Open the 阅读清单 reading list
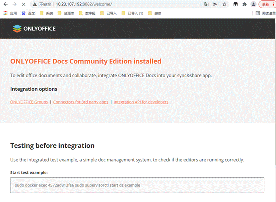The image size is (276, 202). coord(266,13)
